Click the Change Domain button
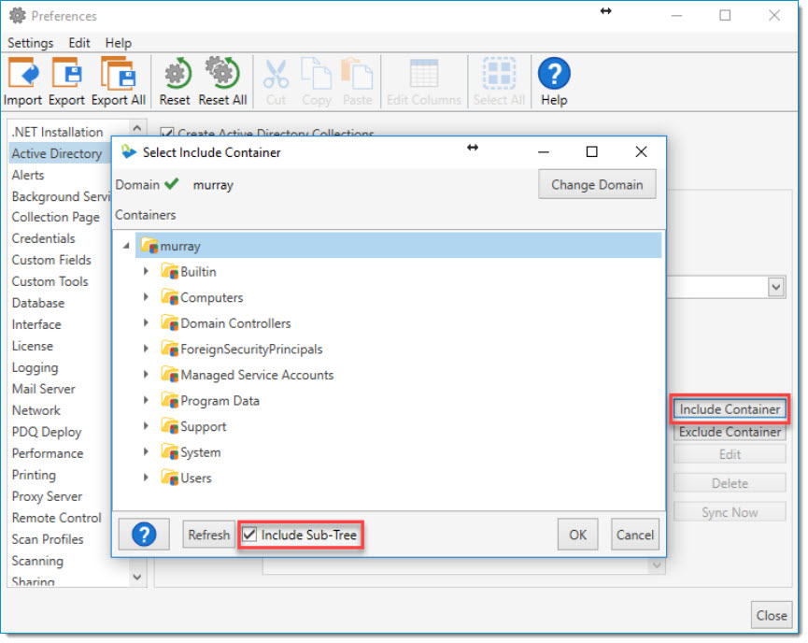 (597, 184)
